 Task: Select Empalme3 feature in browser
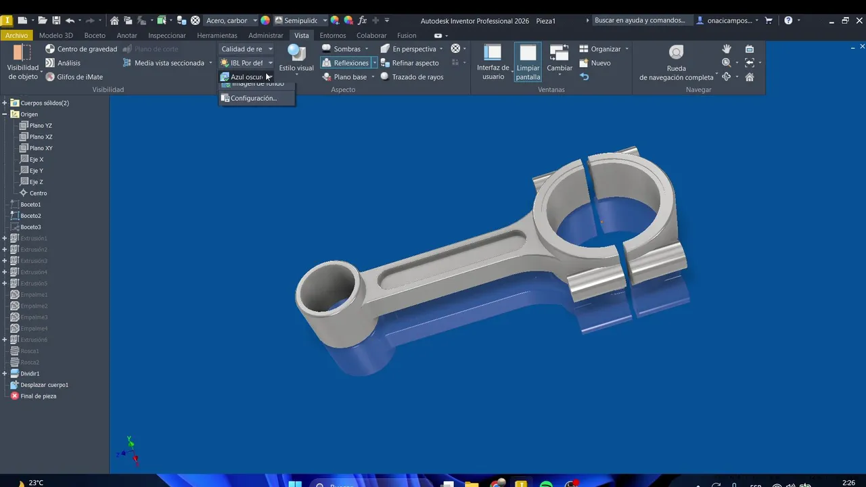(34, 317)
